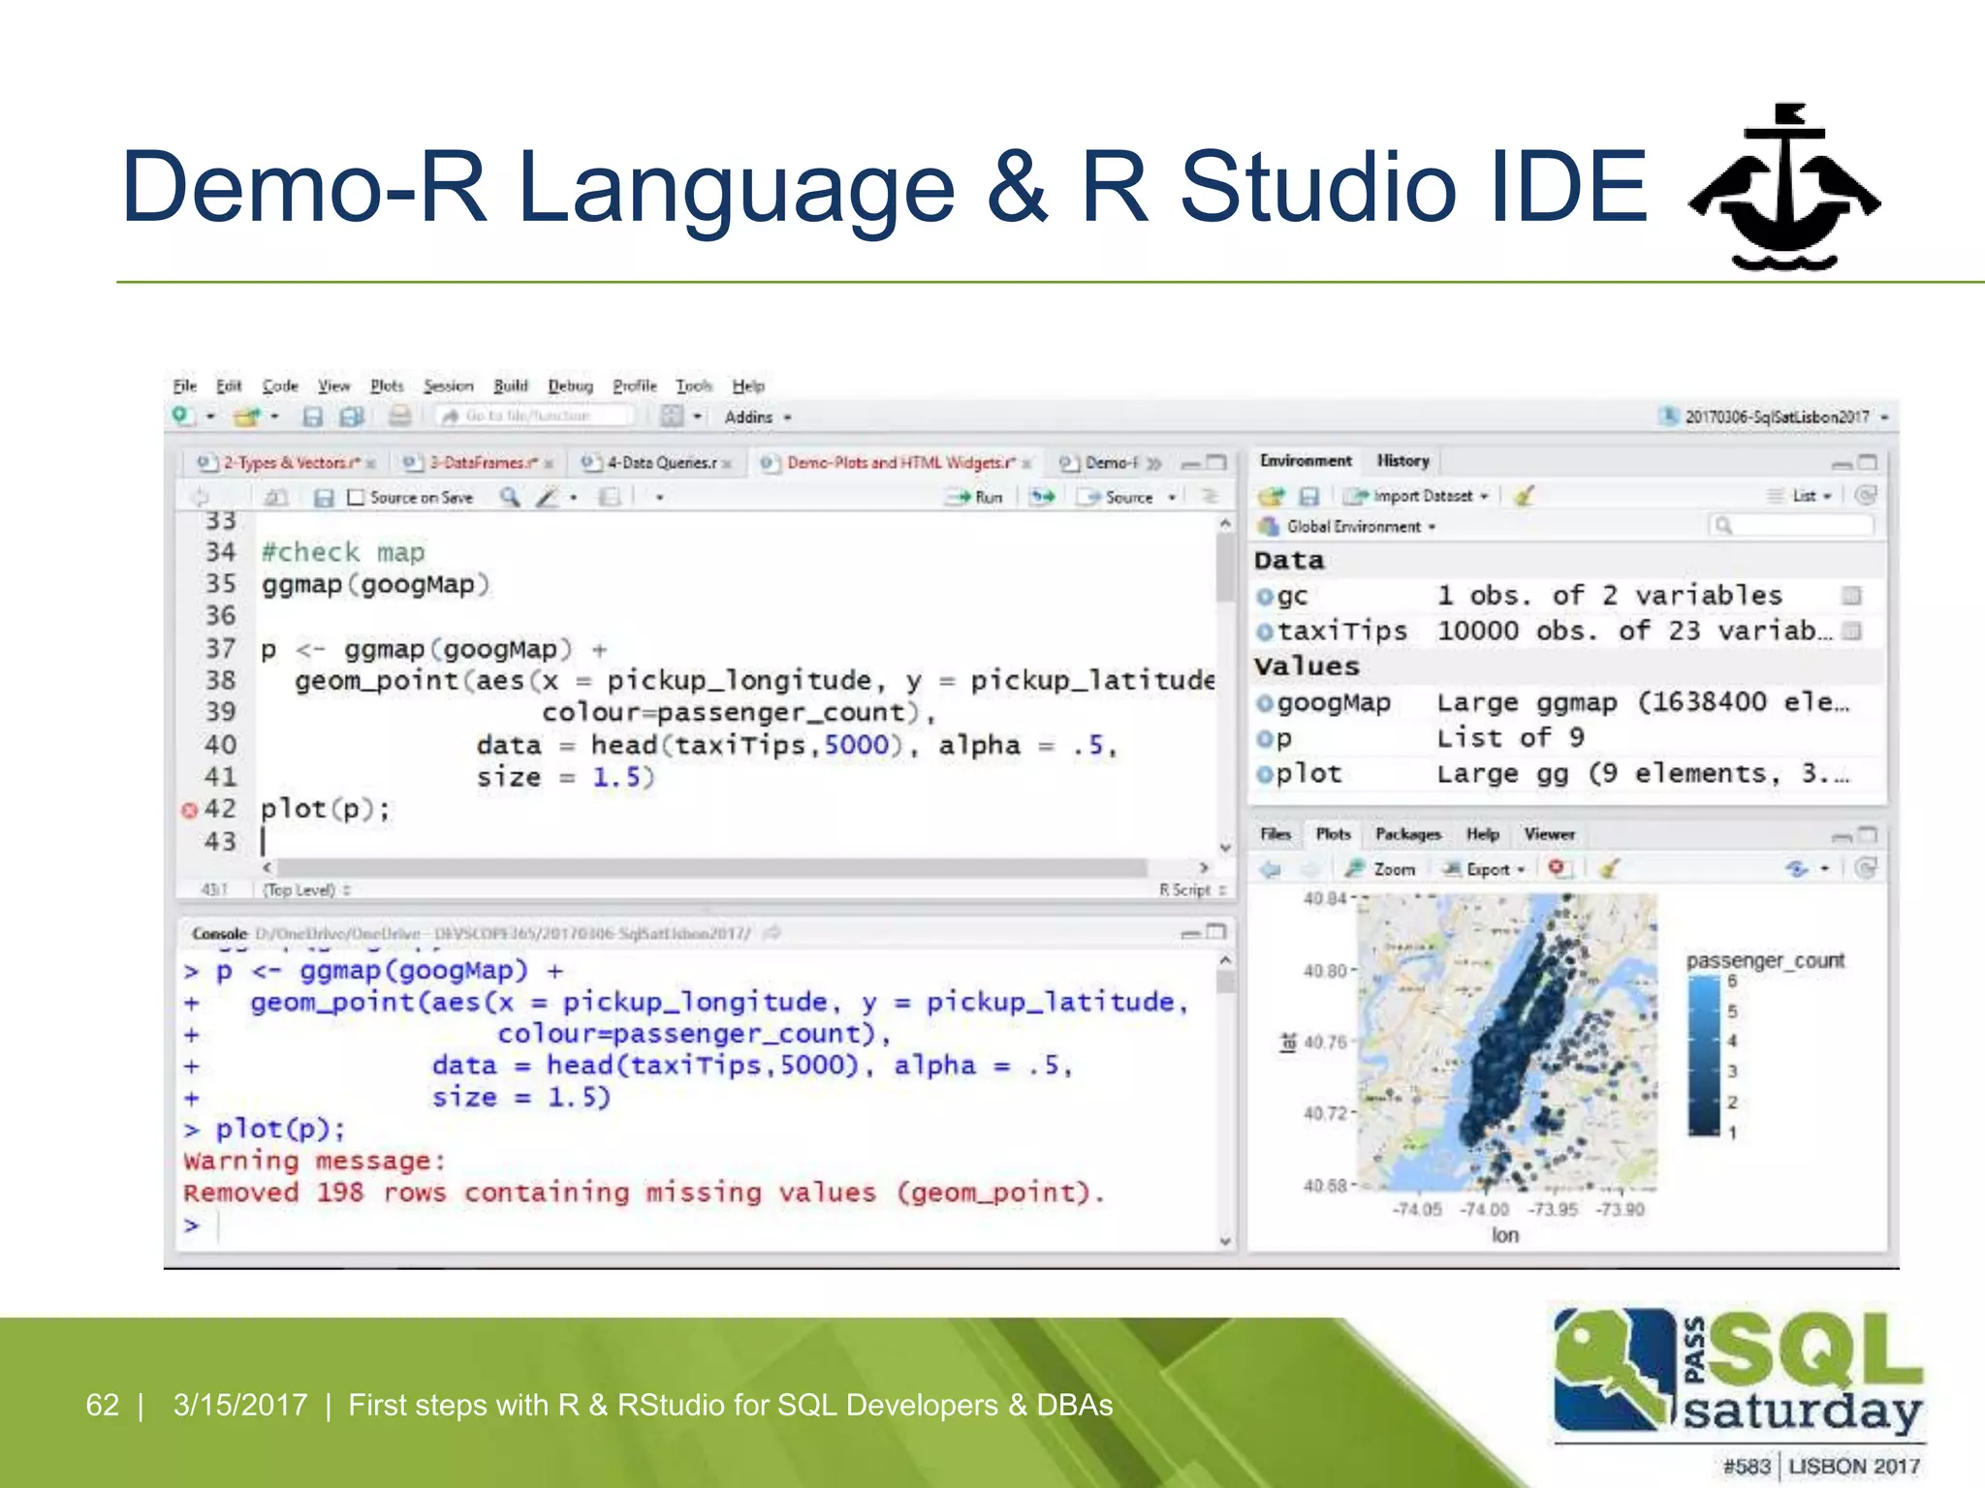The image size is (1985, 1488).
Task: Switch to the History tab
Action: [1402, 461]
